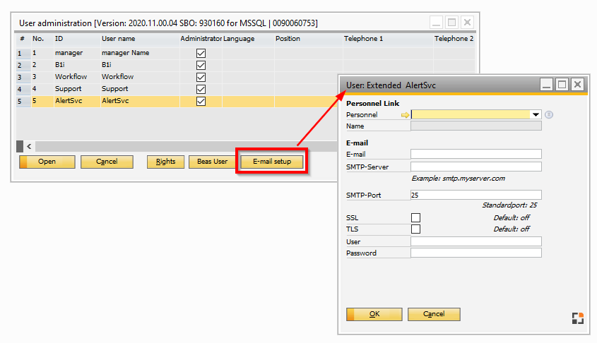Confirm with OK in the Extended dialog

[374, 314]
